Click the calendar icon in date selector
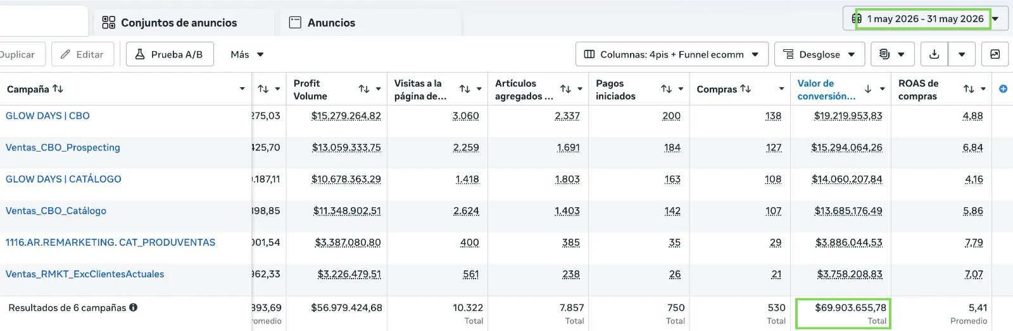This screenshot has height=331, width=1013. 857,19
